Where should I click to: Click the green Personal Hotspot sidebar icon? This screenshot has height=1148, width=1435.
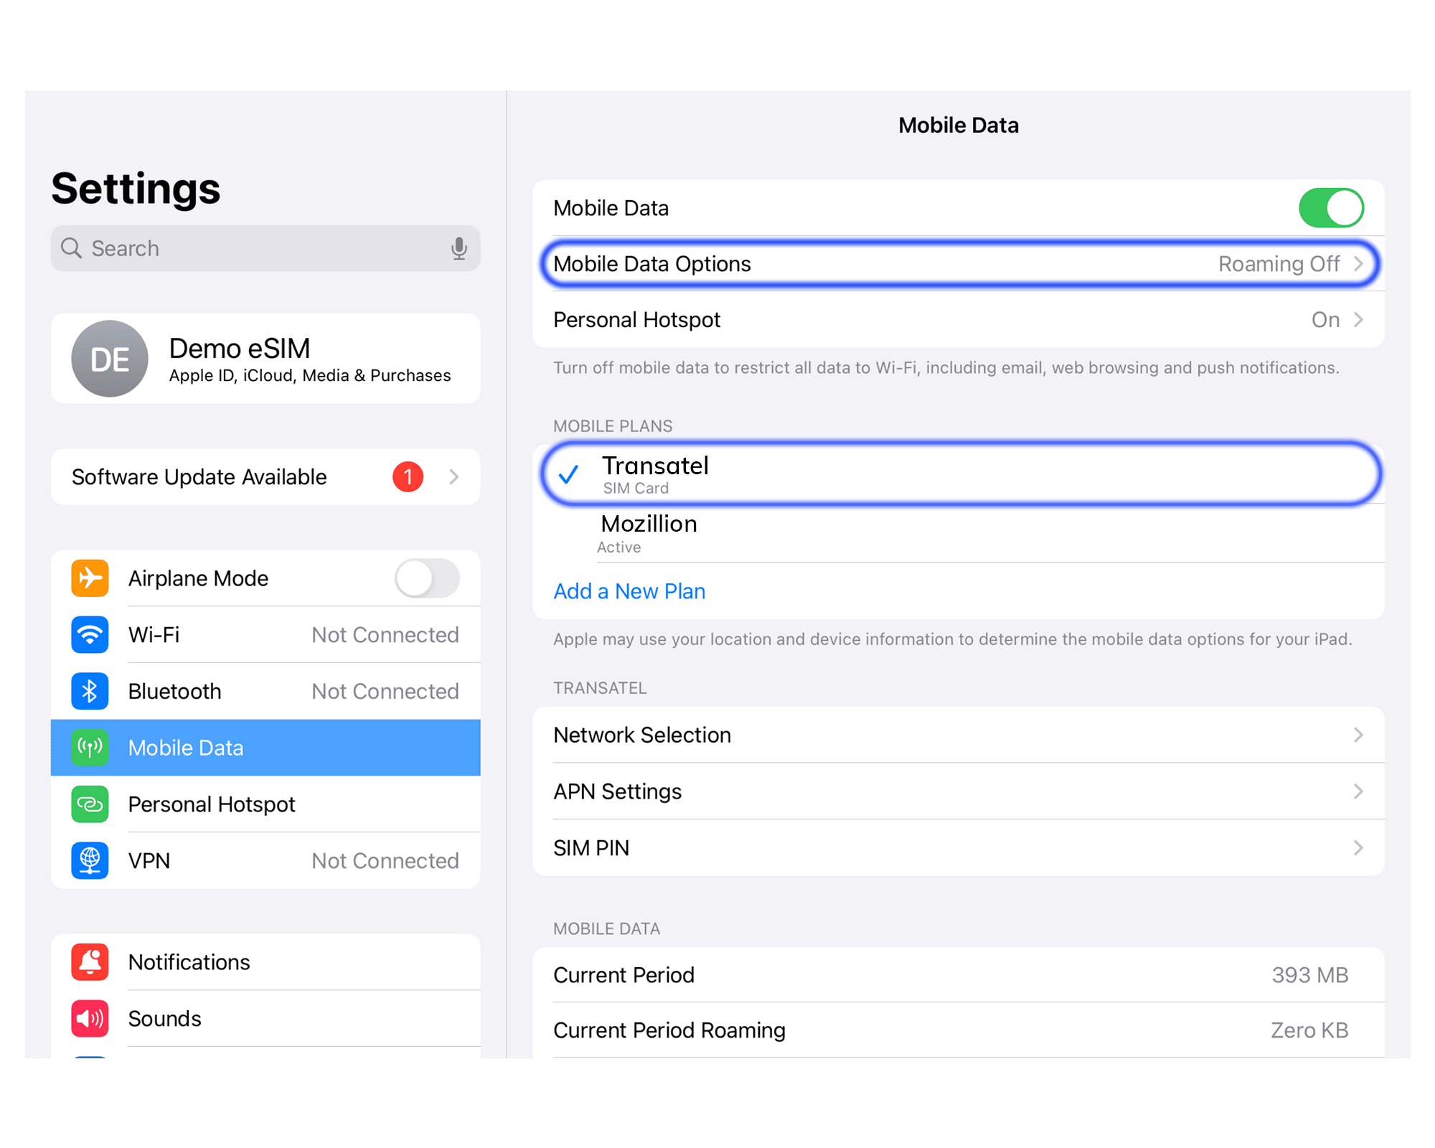point(90,804)
